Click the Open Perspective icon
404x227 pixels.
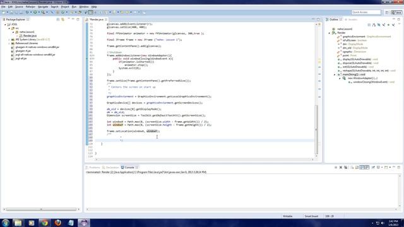tap(387, 13)
